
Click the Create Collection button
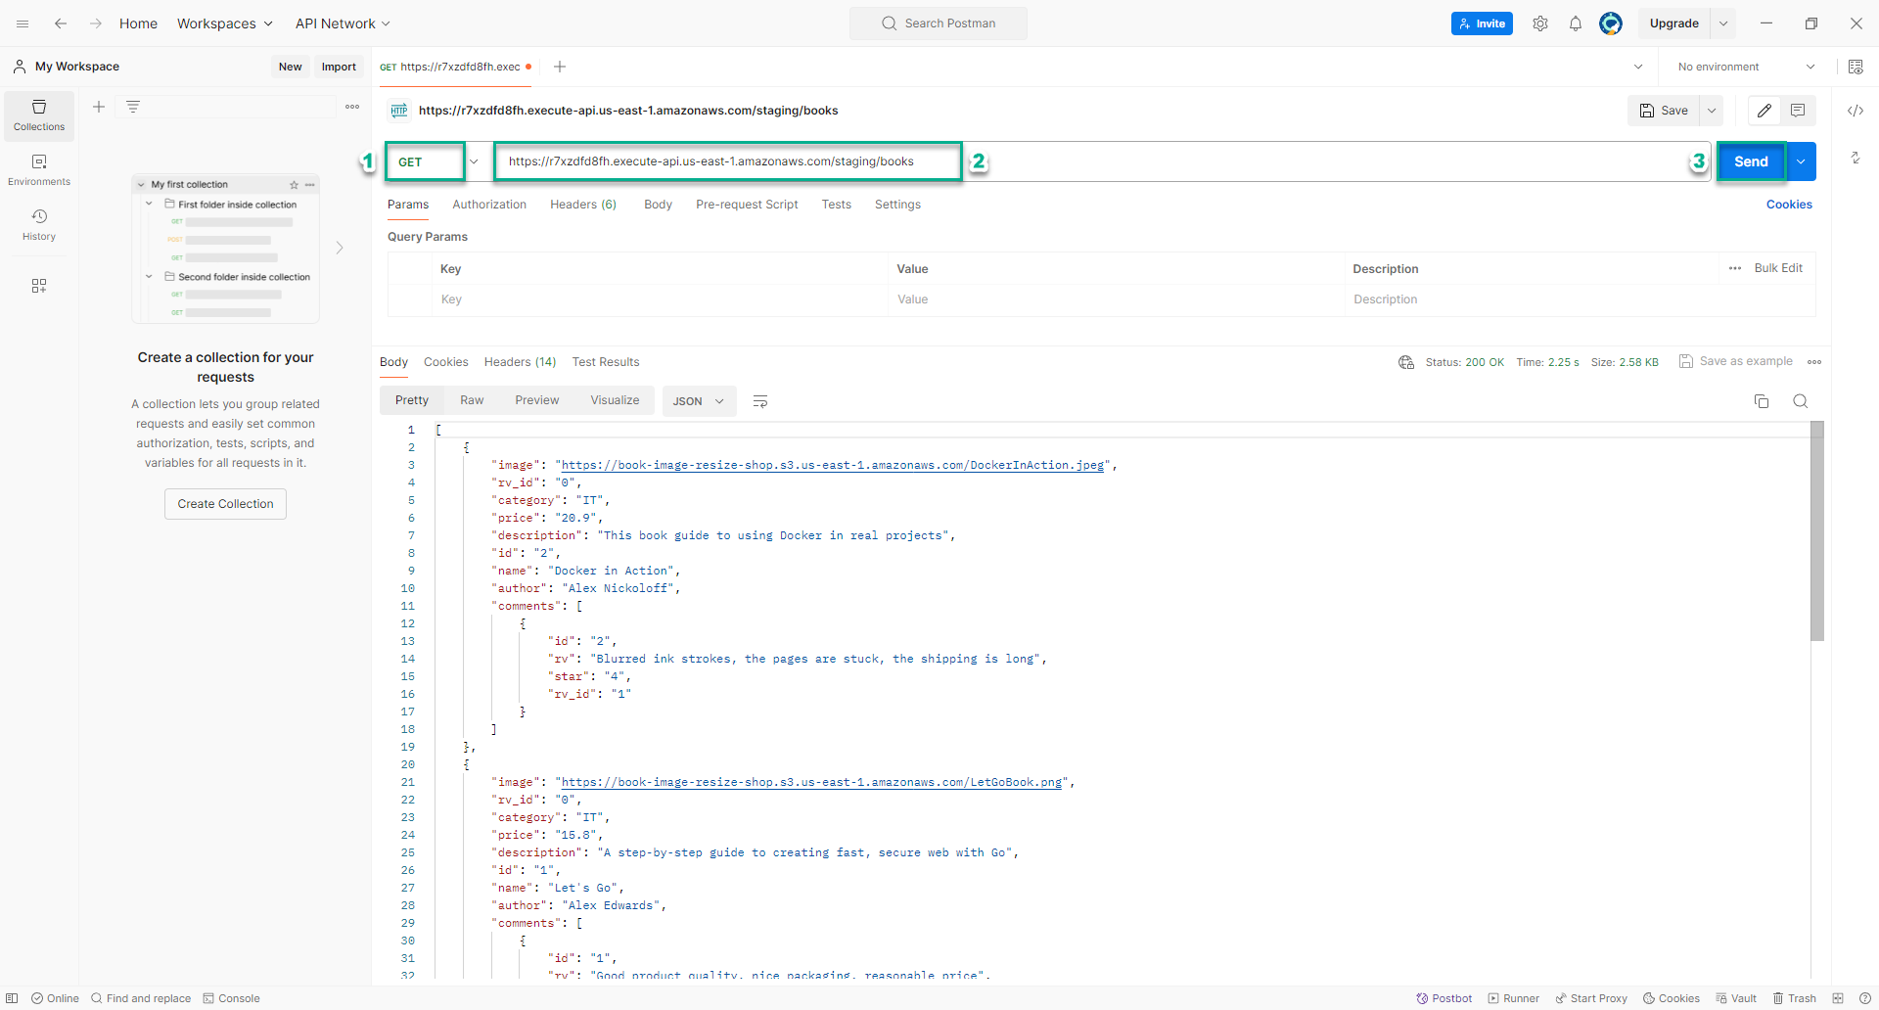point(225,504)
